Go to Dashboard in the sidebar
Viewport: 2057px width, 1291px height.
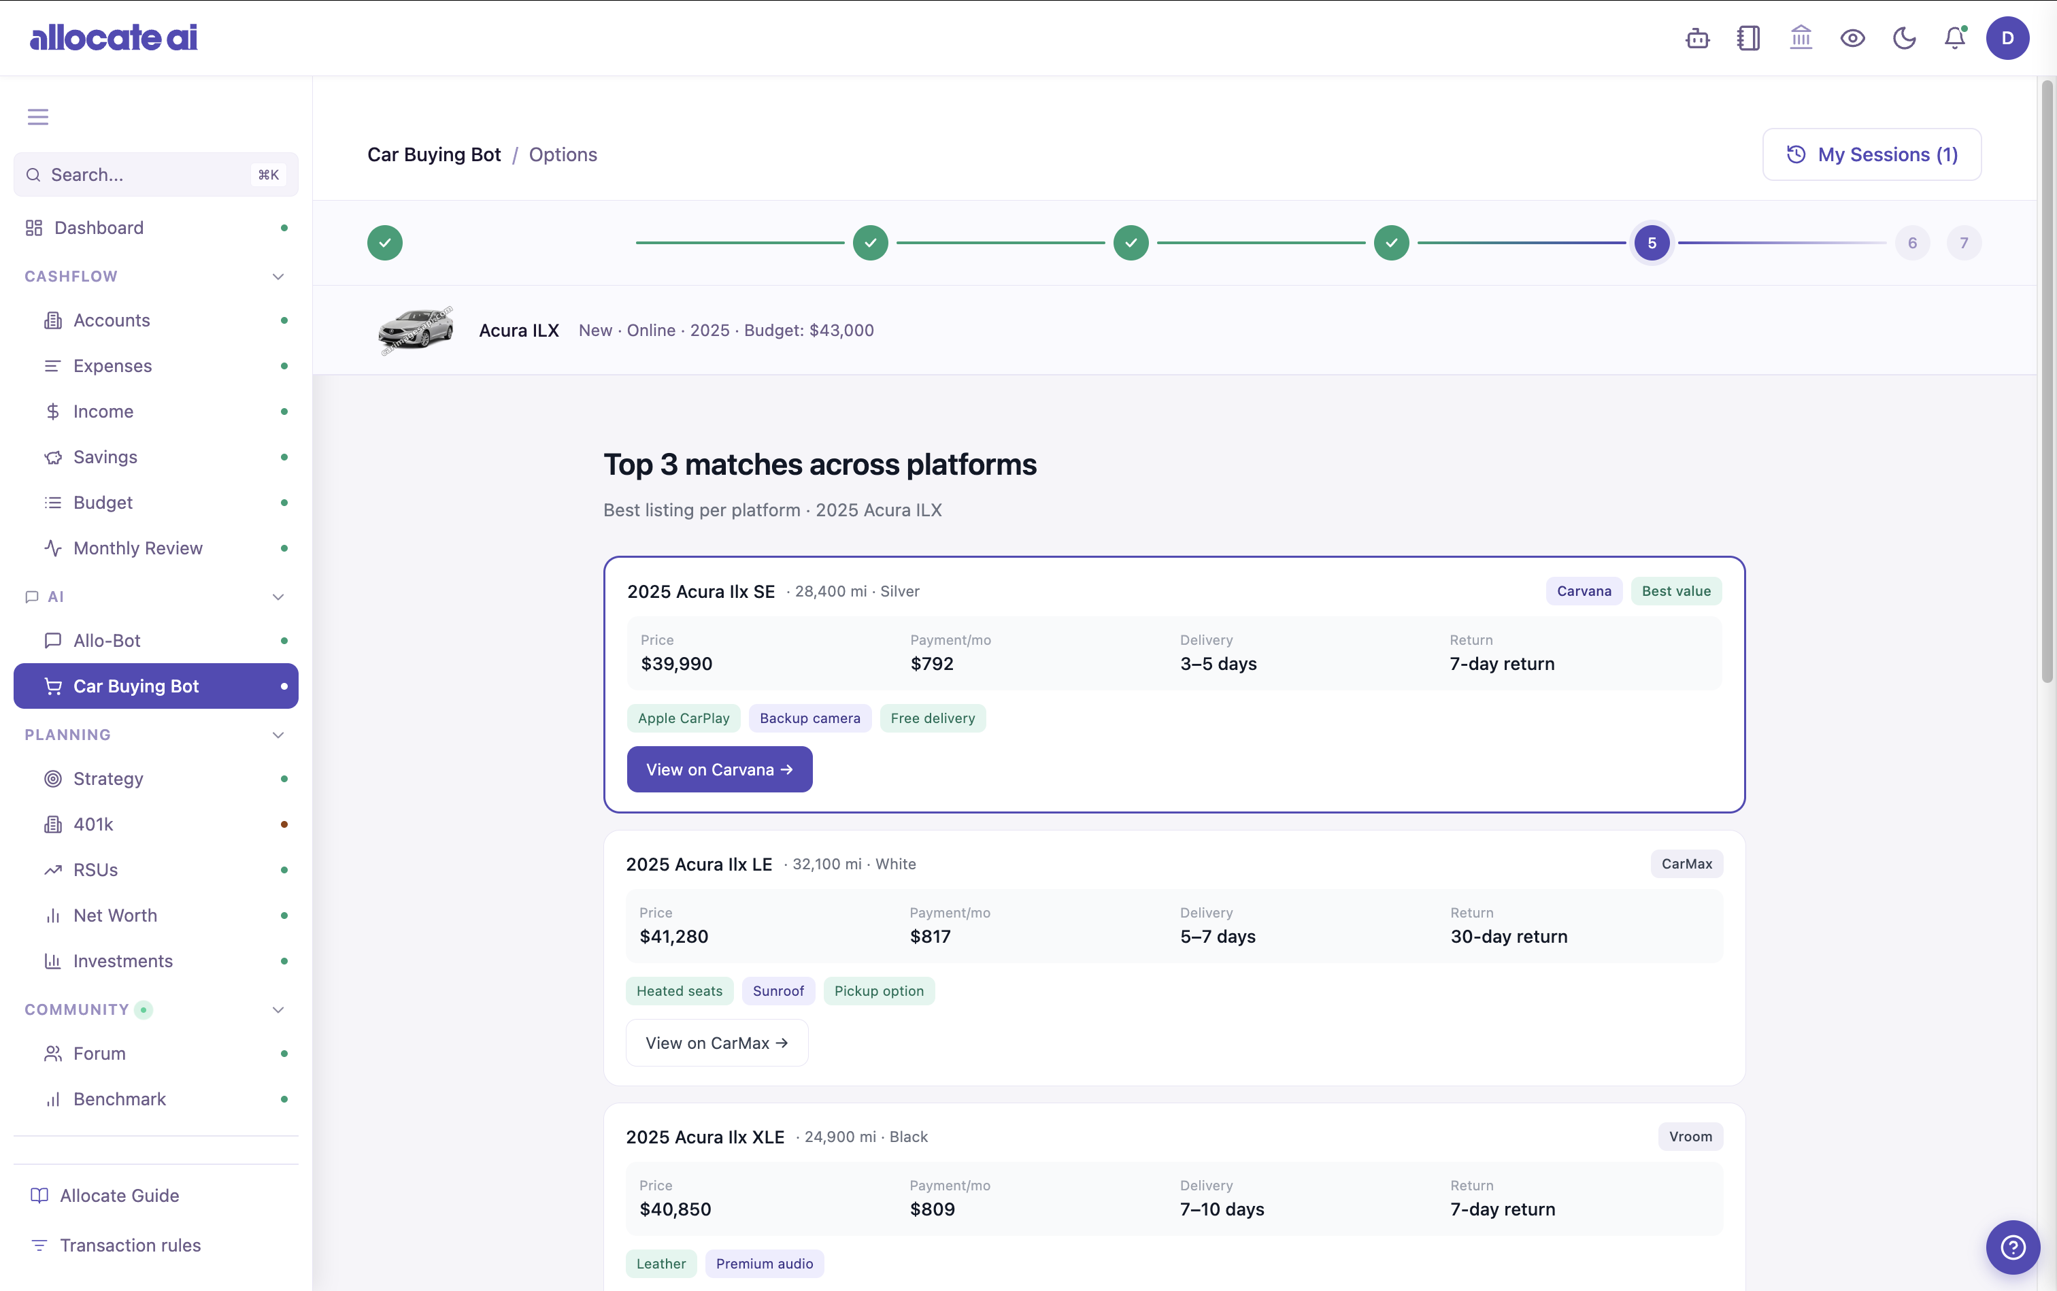tap(156, 228)
